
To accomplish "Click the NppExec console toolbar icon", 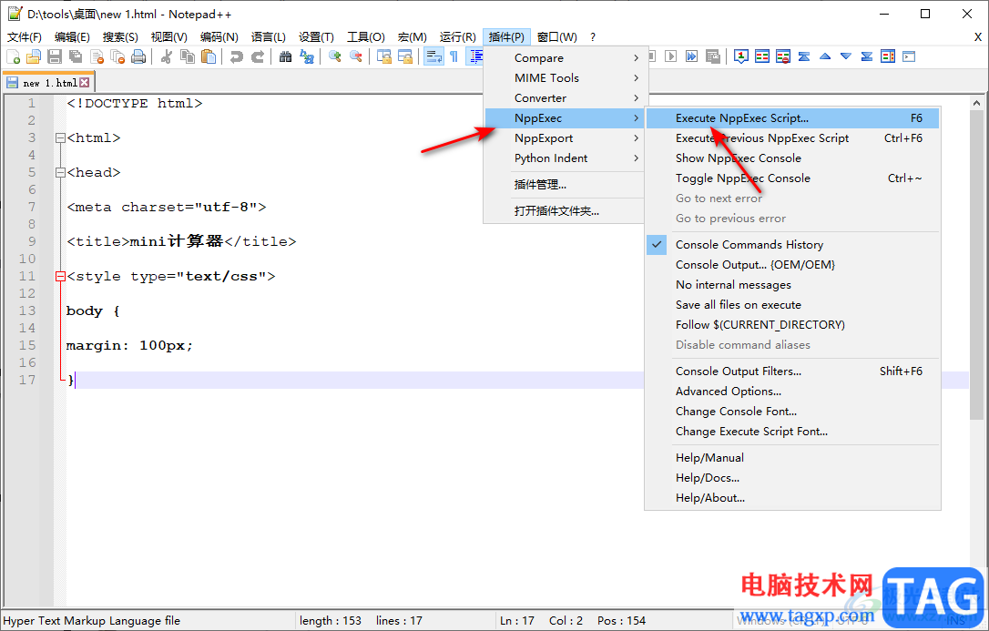I will point(908,56).
